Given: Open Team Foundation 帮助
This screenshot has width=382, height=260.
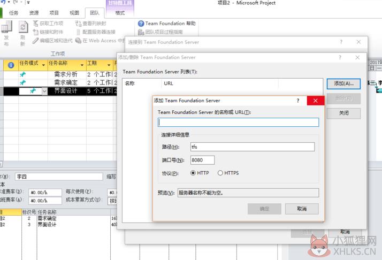Looking at the screenshot, I should (x=167, y=24).
